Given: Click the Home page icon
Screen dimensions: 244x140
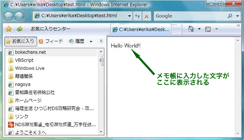Looking at the screenshot, I should click(x=191, y=29).
